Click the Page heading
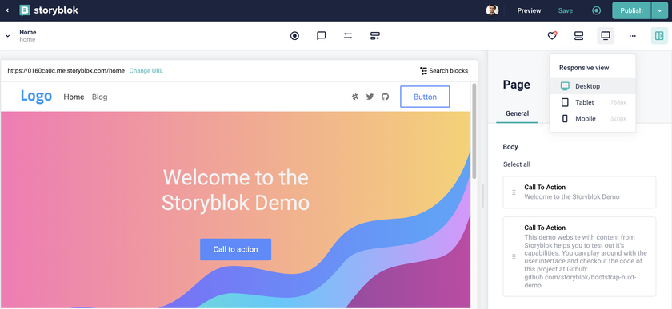The width and height of the screenshot is (672, 309). click(517, 85)
